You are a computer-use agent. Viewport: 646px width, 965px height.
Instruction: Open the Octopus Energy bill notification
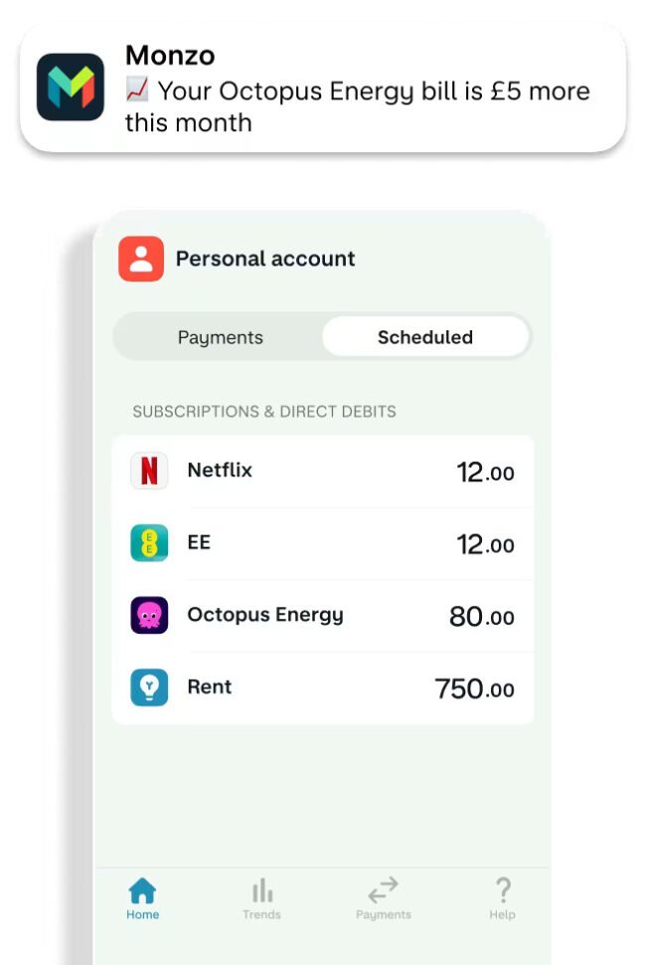358,92
